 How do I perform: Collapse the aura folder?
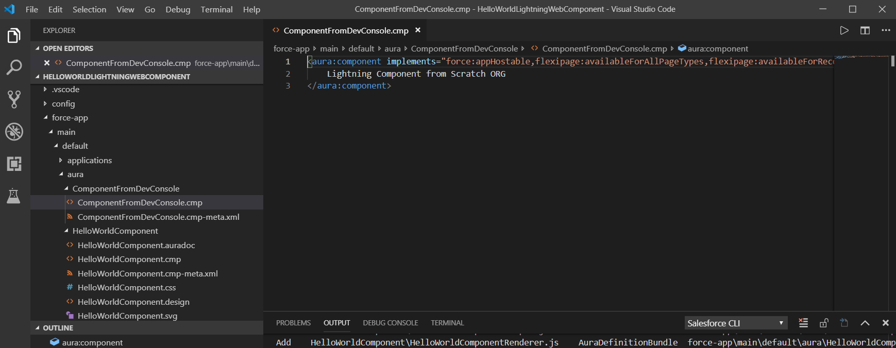[147, 175]
